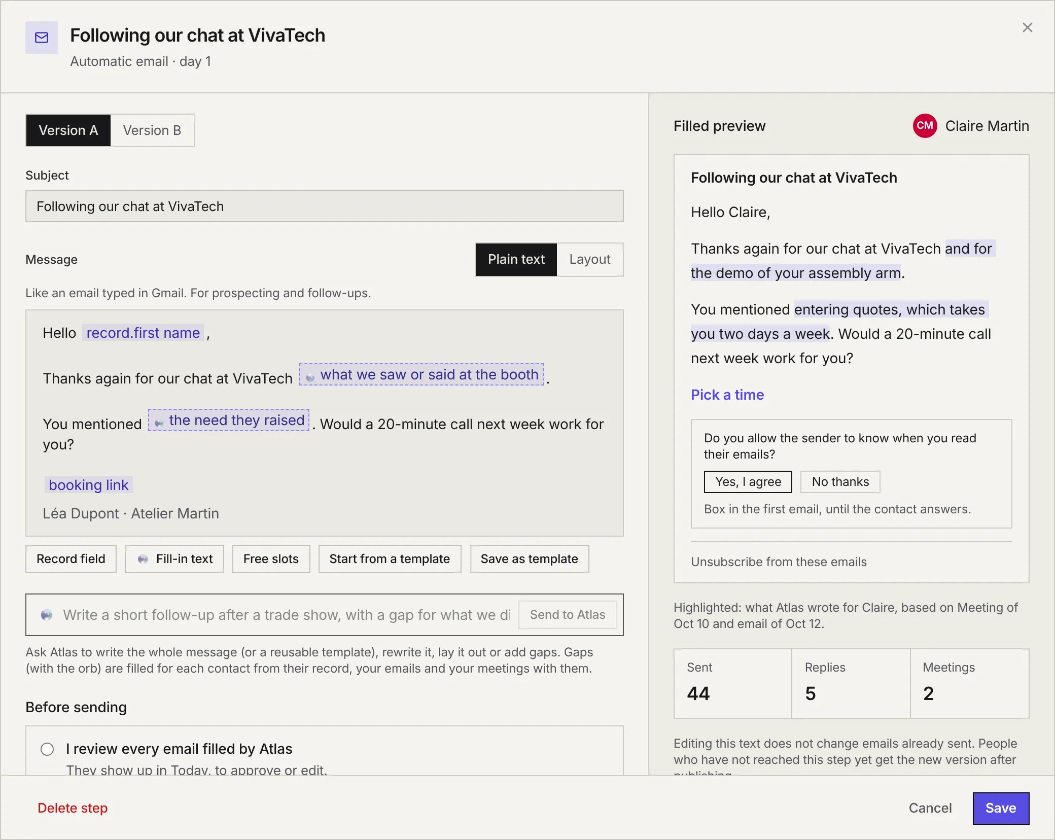
Task: Click the 'Filled preview' heading
Action: [719, 126]
